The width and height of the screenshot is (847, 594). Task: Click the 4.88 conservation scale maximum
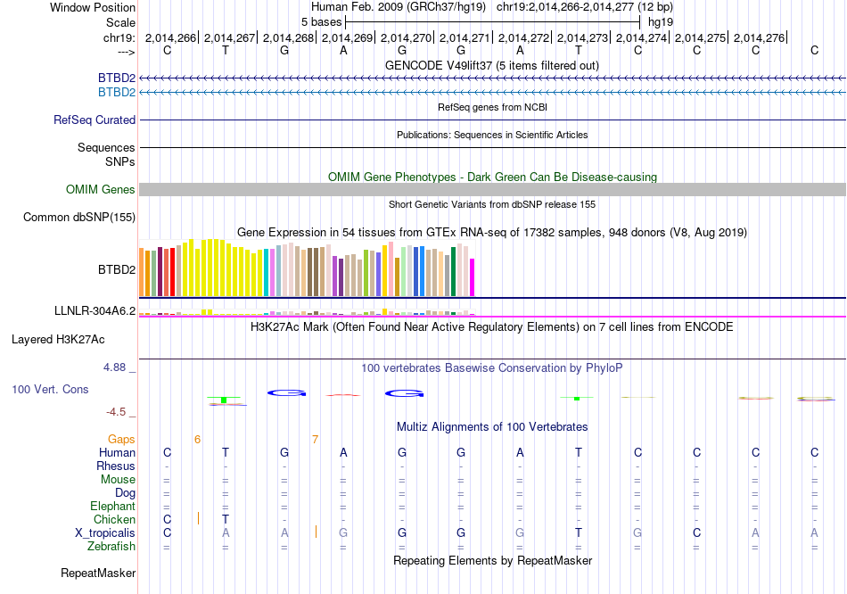point(114,367)
